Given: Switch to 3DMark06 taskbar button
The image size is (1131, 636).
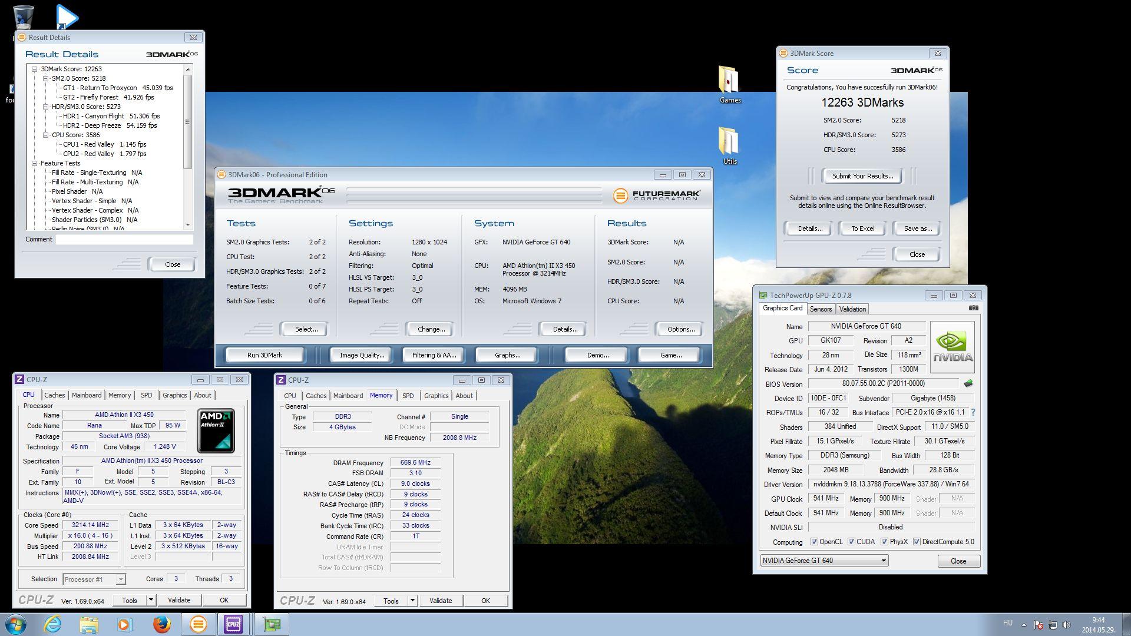Looking at the screenshot, I should (198, 624).
